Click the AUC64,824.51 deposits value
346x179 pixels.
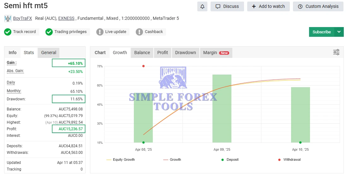pyautogui.click(x=71, y=146)
